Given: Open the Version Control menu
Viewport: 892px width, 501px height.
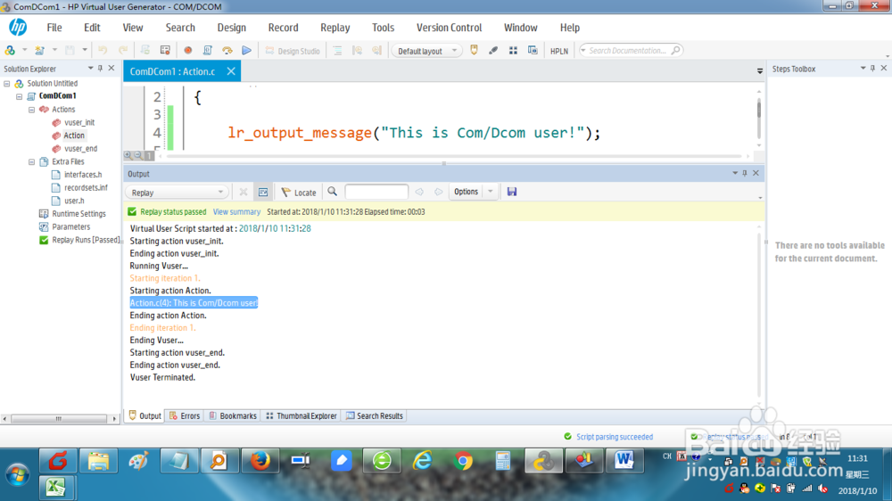Looking at the screenshot, I should pos(449,28).
